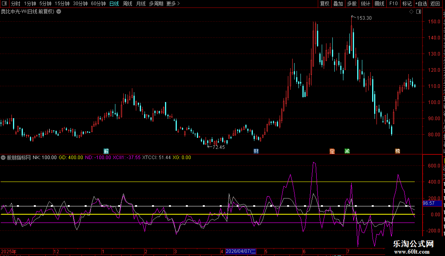Expand the 更多 periods menu
Image resolution: width=445 pixels, height=256 pixels.
[173, 4]
